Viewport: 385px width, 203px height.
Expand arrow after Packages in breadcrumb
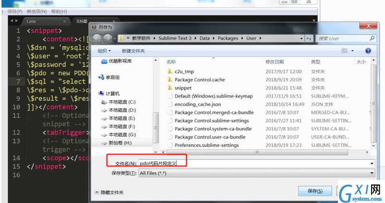pyautogui.click(x=242, y=38)
